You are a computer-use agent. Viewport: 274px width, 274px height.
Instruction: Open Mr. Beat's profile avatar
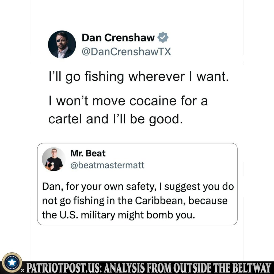(54, 159)
